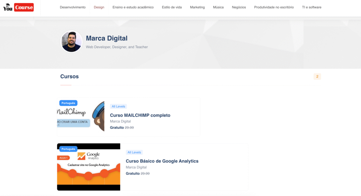Click All Levels tag on Google Analytics course
Screen dimensions: 361x196
pos(134,152)
